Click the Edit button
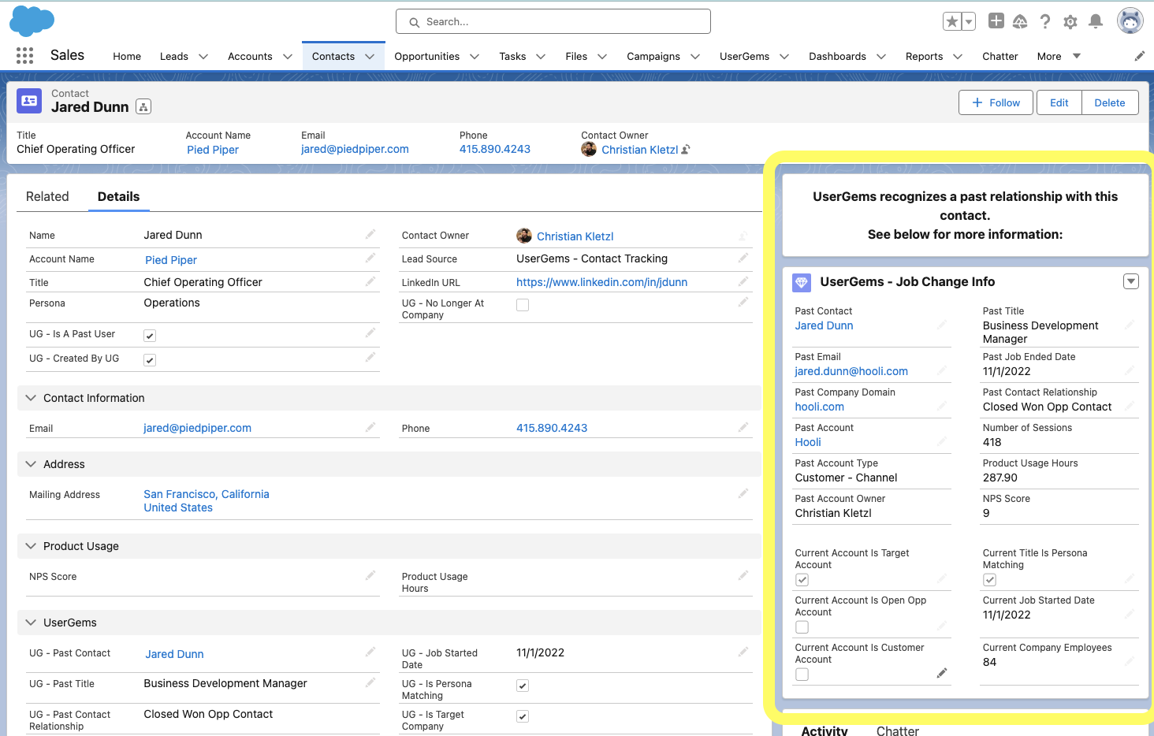Image resolution: width=1154 pixels, height=736 pixels. click(x=1059, y=102)
